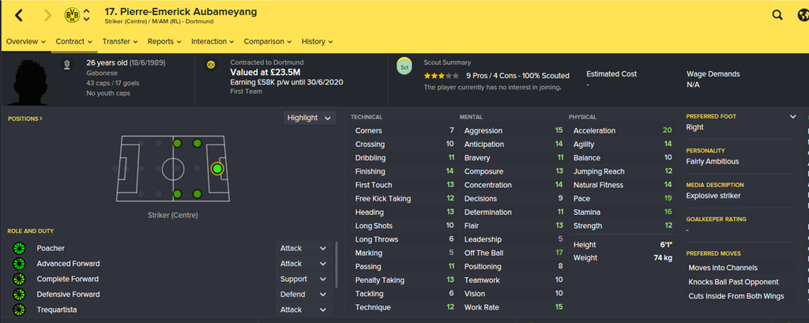Screen dimensions: 809x323
Task: Select the highlighted striker position dot
Action: (x=217, y=169)
